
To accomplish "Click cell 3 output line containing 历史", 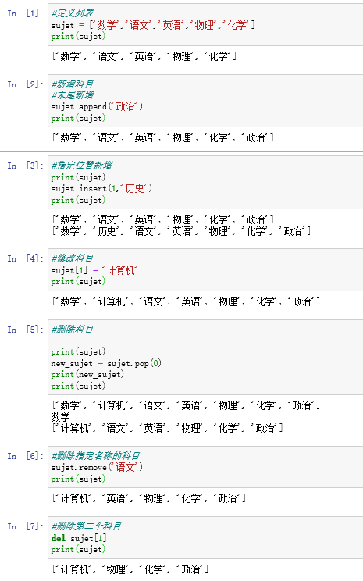I will (x=181, y=232).
